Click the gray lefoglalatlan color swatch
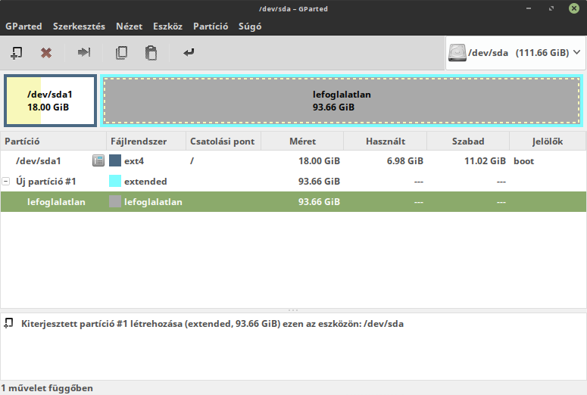This screenshot has height=395, width=587. coord(115,201)
